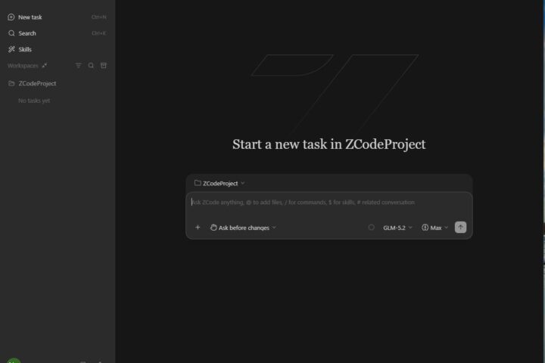Open the ZCodeProject selector above prompt box
Screen dimensions: 545x363
220,184
